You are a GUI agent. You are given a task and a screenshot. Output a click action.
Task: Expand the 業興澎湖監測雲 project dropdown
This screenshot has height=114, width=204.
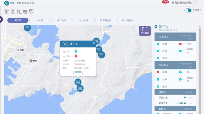coord(36,3)
